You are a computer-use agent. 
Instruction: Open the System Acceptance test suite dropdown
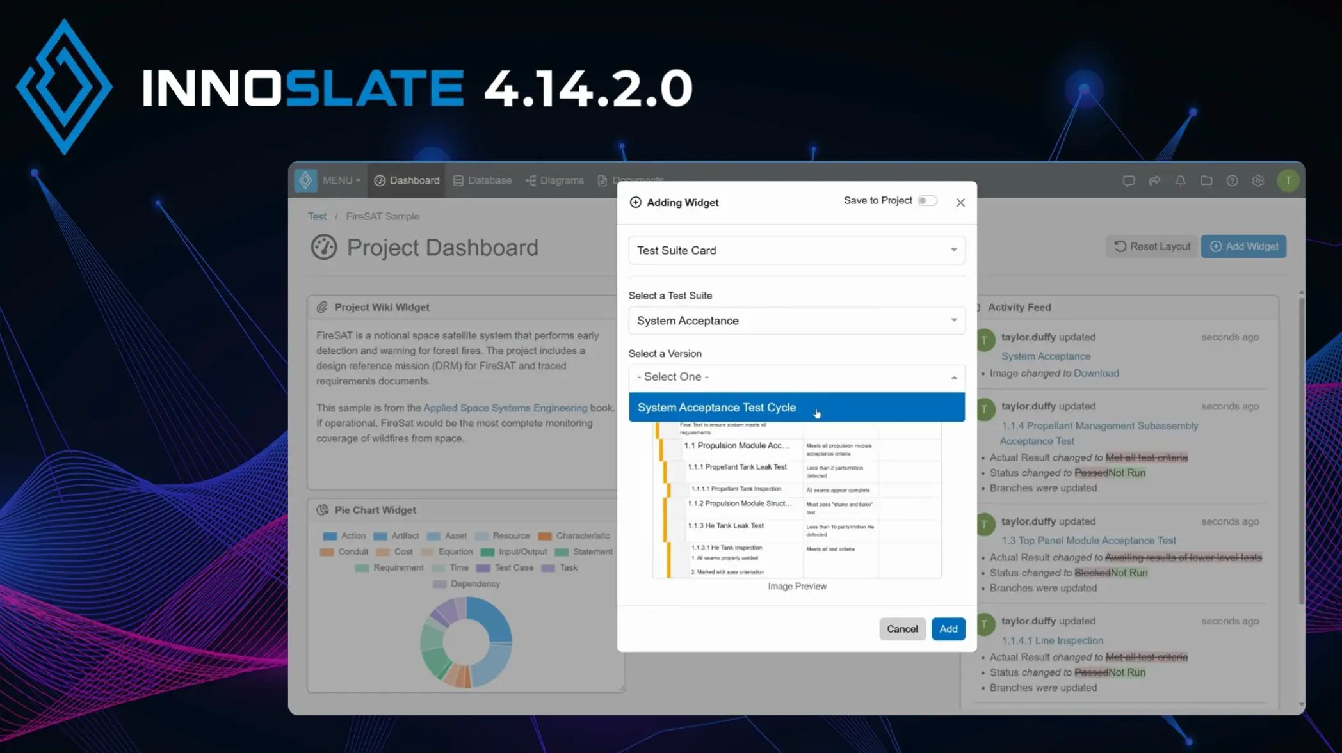coord(796,321)
